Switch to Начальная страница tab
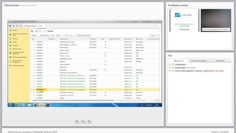236x133 pixels. point(29,26)
